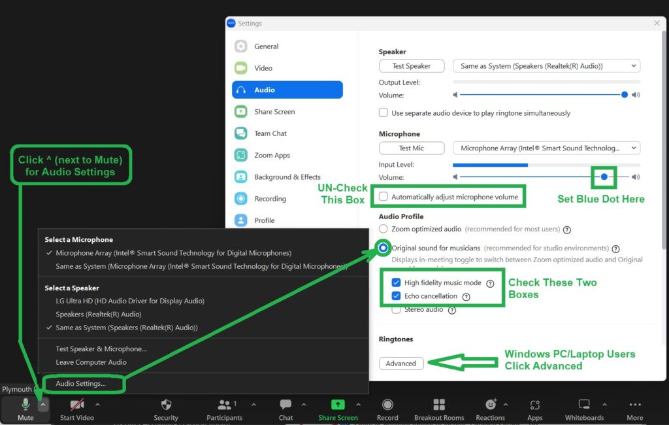The width and height of the screenshot is (669, 425).
Task: Open Profile settings in the sidebar
Action: (287, 220)
